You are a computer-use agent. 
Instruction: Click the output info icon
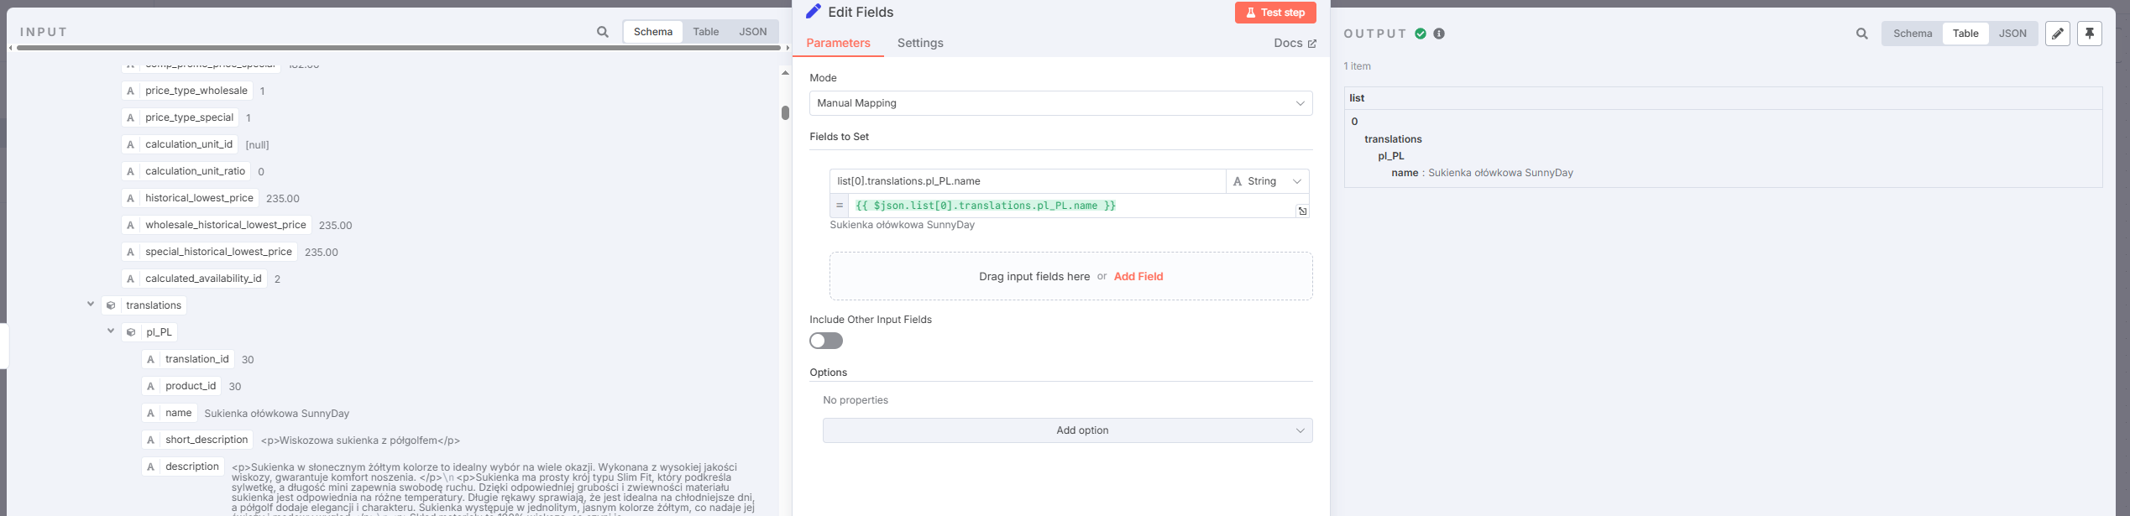[x=1439, y=34]
